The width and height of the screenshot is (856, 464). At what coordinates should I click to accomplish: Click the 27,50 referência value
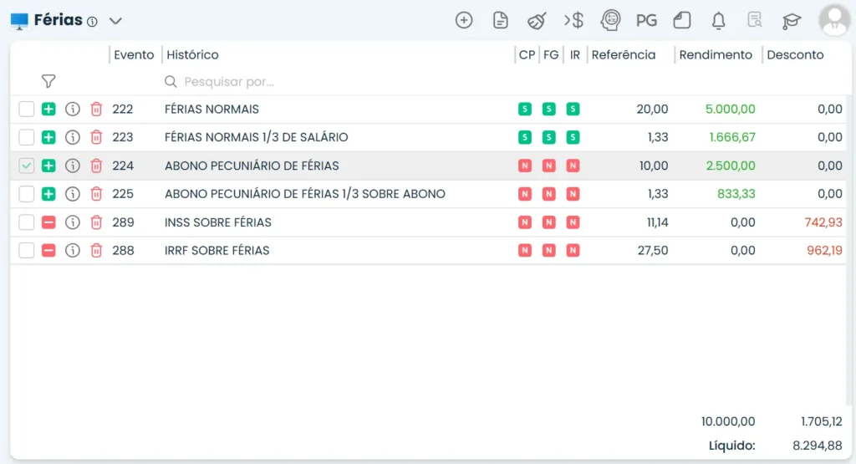coord(653,251)
